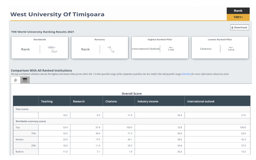
Task: Open the 'Click here' box plot link
Action: 186,74
